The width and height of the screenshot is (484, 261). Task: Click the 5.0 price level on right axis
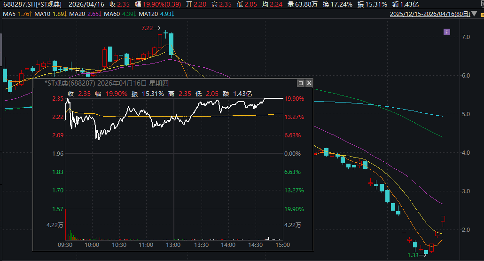(467, 114)
